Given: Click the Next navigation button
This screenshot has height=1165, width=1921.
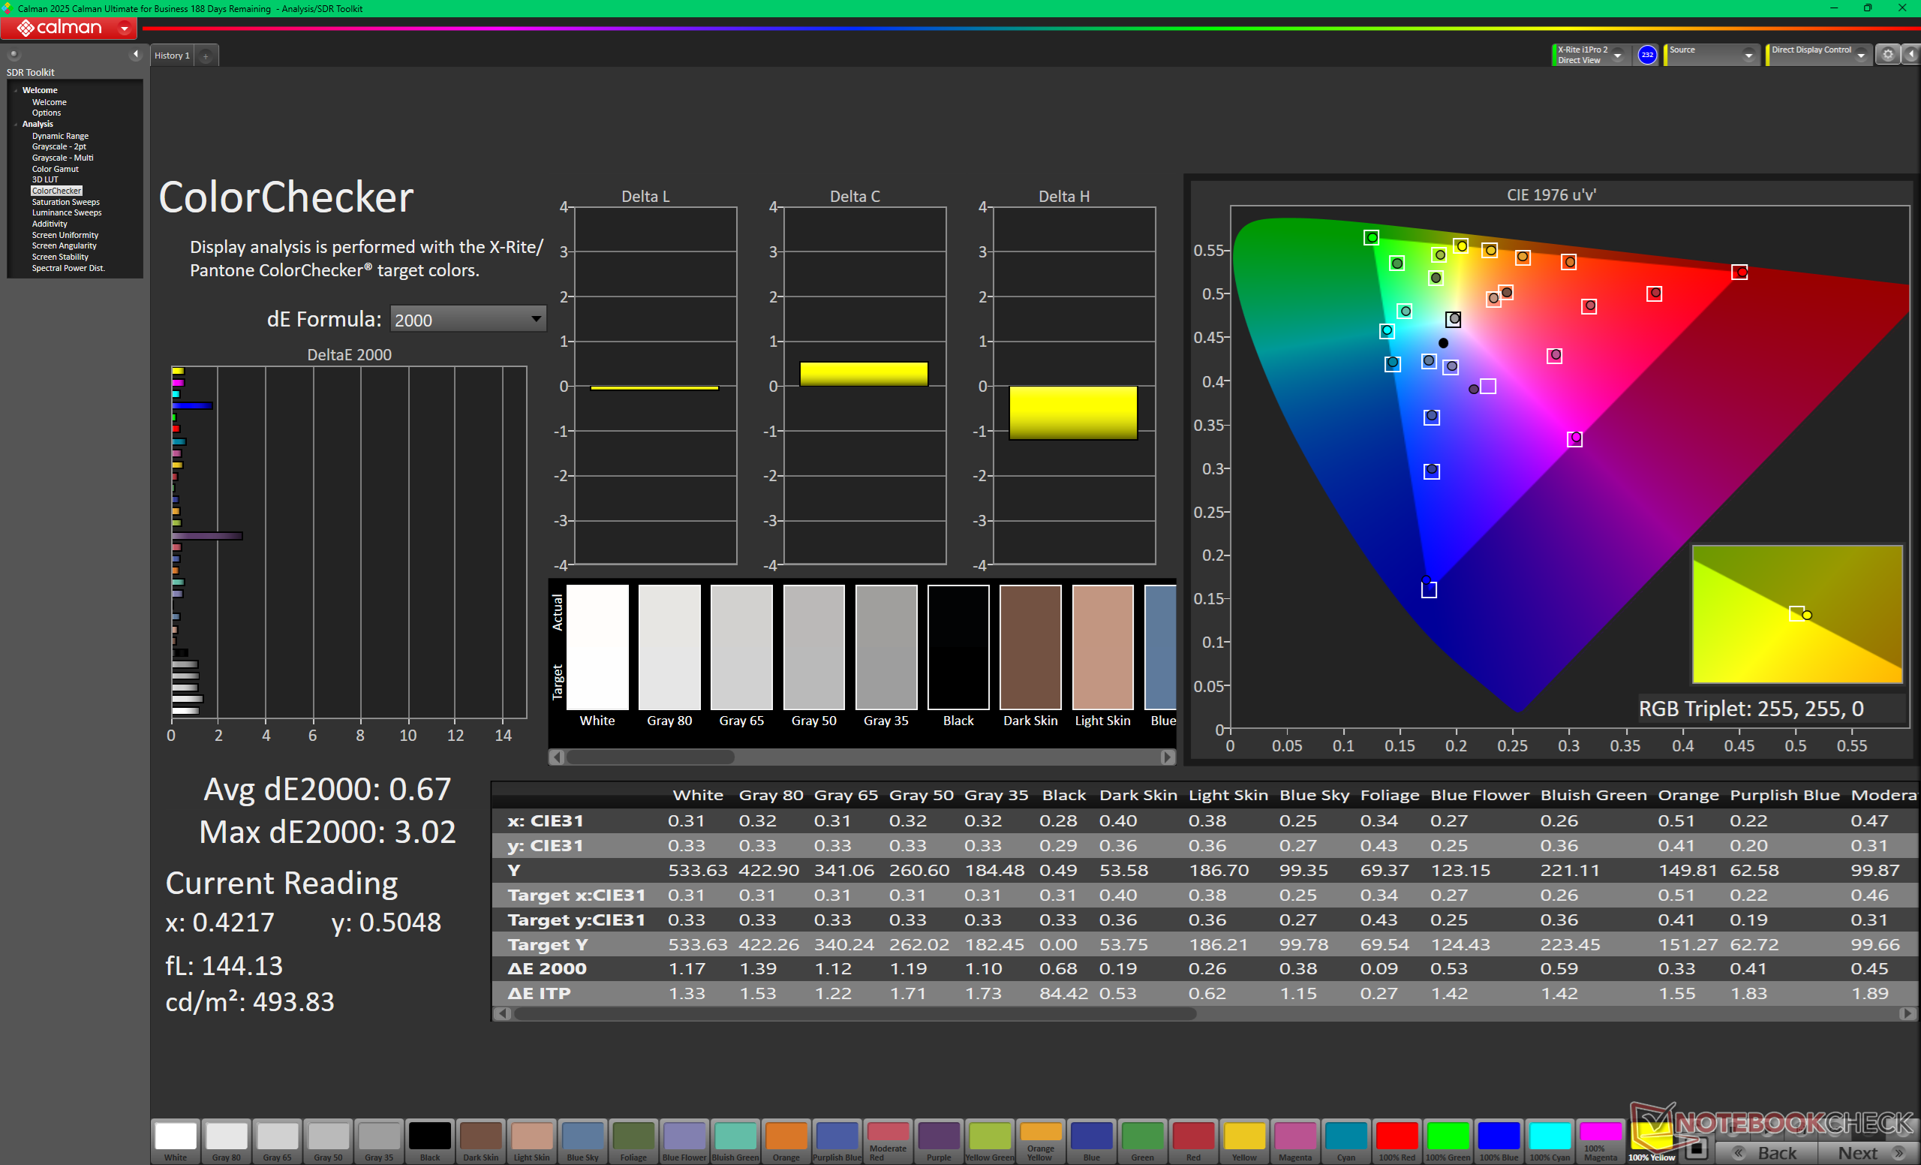Looking at the screenshot, I should 1869,1152.
